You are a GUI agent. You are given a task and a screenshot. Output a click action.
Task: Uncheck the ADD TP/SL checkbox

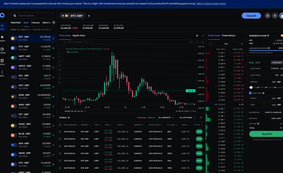[x=250, y=93]
